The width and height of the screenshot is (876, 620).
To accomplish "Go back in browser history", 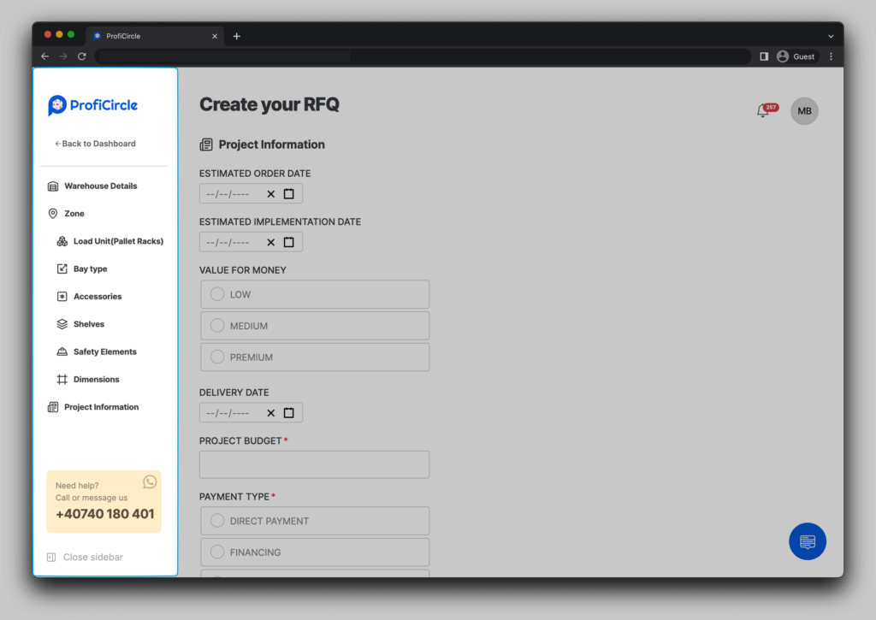I will [44, 56].
